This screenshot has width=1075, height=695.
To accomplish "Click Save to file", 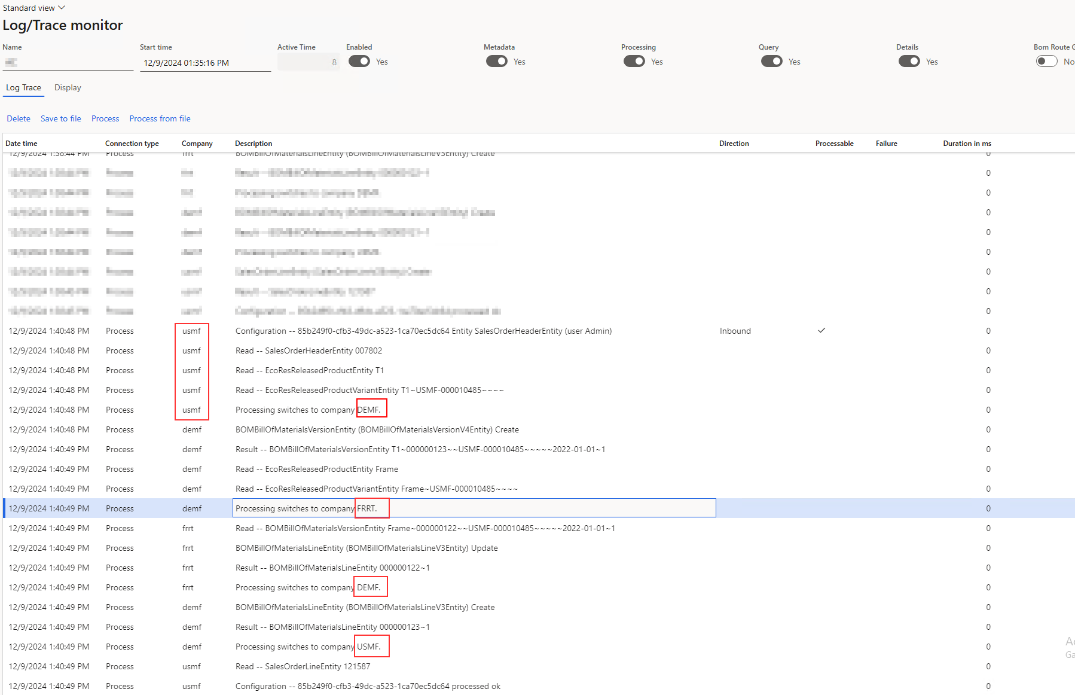I will click(61, 118).
